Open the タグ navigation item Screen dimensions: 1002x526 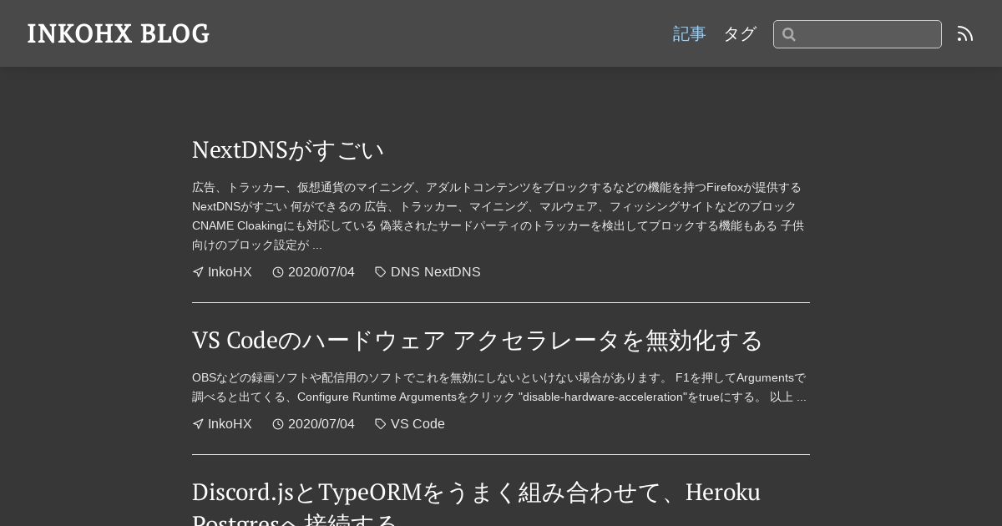point(740,33)
